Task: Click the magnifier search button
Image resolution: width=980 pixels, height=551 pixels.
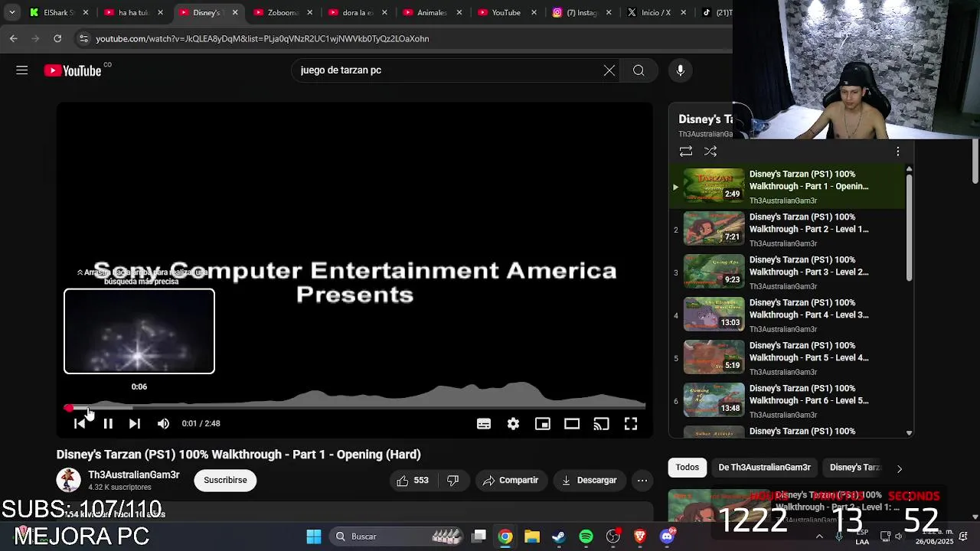Action: (639, 70)
